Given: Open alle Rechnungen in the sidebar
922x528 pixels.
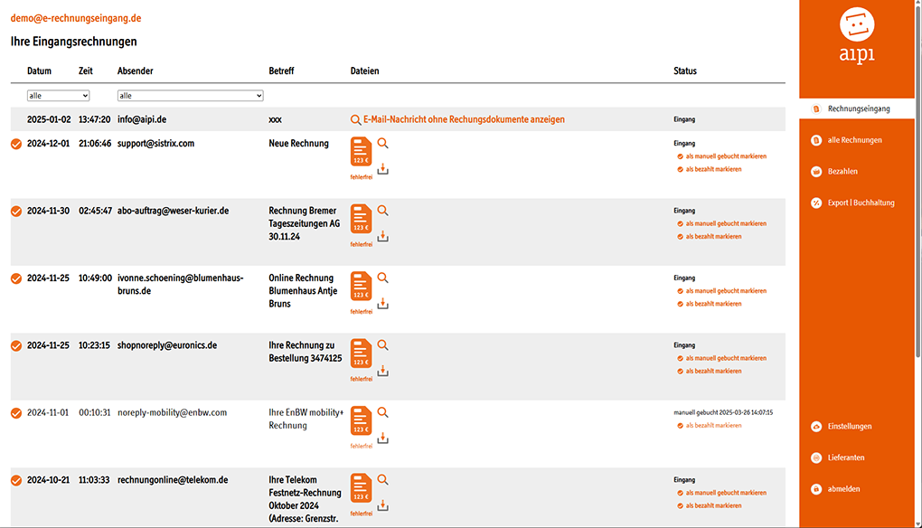Looking at the screenshot, I should pos(854,140).
